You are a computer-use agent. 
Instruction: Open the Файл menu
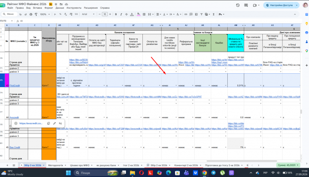tap(10, 8)
